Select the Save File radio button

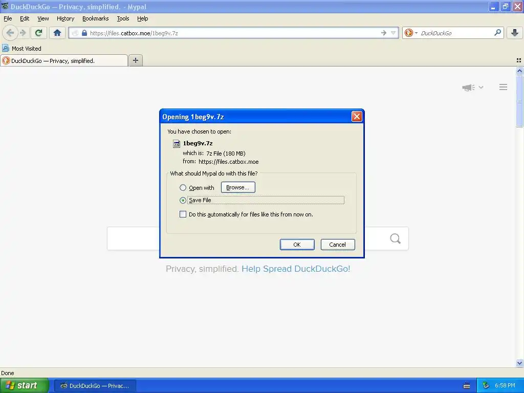click(x=183, y=200)
